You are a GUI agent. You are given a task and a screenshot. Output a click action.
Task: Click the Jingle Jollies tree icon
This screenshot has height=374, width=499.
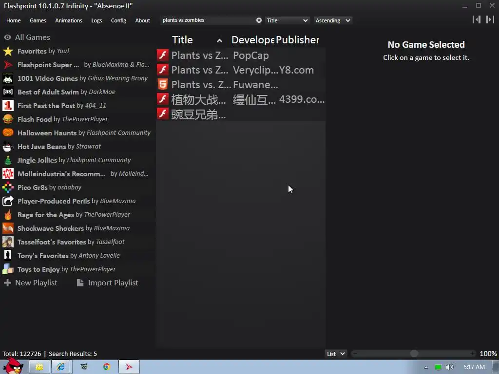point(8,160)
